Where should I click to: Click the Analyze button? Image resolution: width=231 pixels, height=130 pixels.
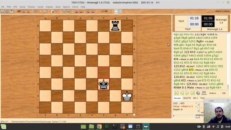pos(213,93)
